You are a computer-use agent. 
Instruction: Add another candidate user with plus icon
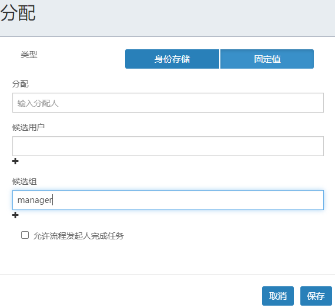(15, 161)
